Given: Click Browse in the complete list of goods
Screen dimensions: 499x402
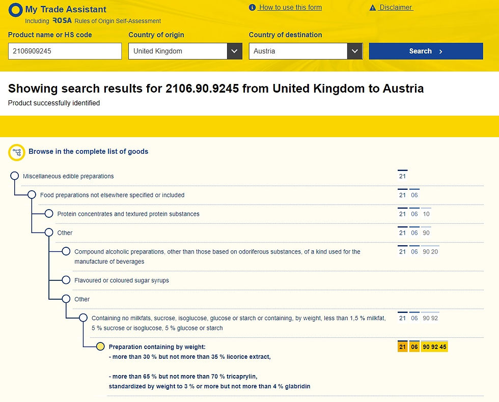Looking at the screenshot, I should pos(89,152).
